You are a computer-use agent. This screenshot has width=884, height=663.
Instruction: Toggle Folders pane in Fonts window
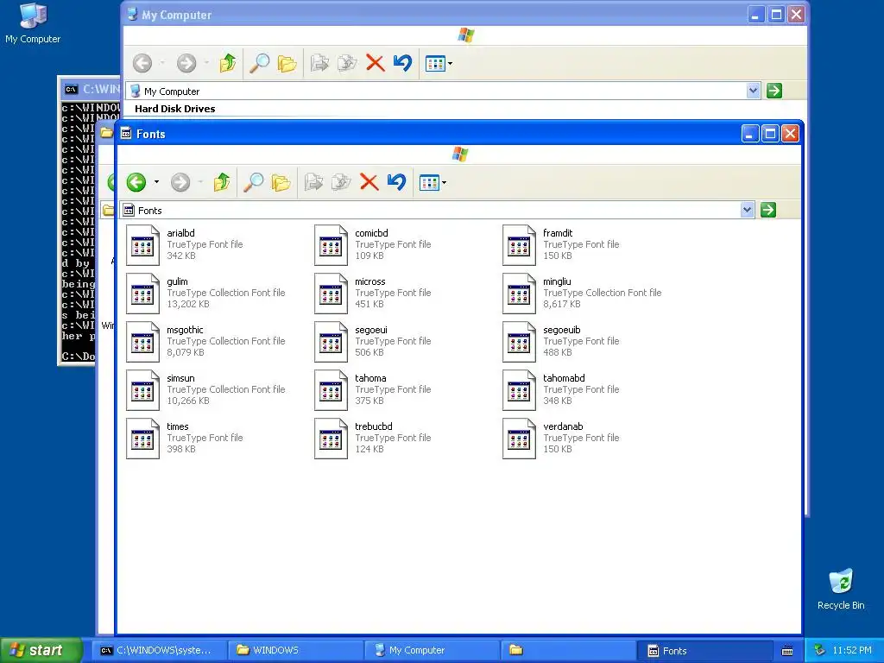pos(281,182)
